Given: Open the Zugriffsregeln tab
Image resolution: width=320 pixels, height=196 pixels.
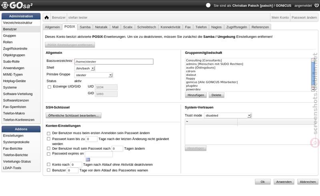Looking at the screenshot, I should (x=236, y=27).
